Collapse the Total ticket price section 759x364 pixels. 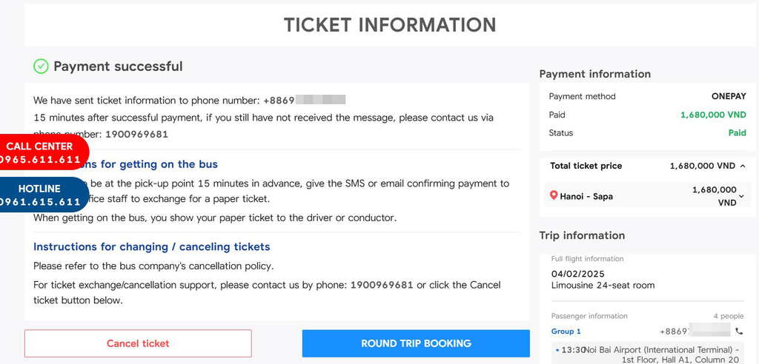pyautogui.click(x=743, y=166)
